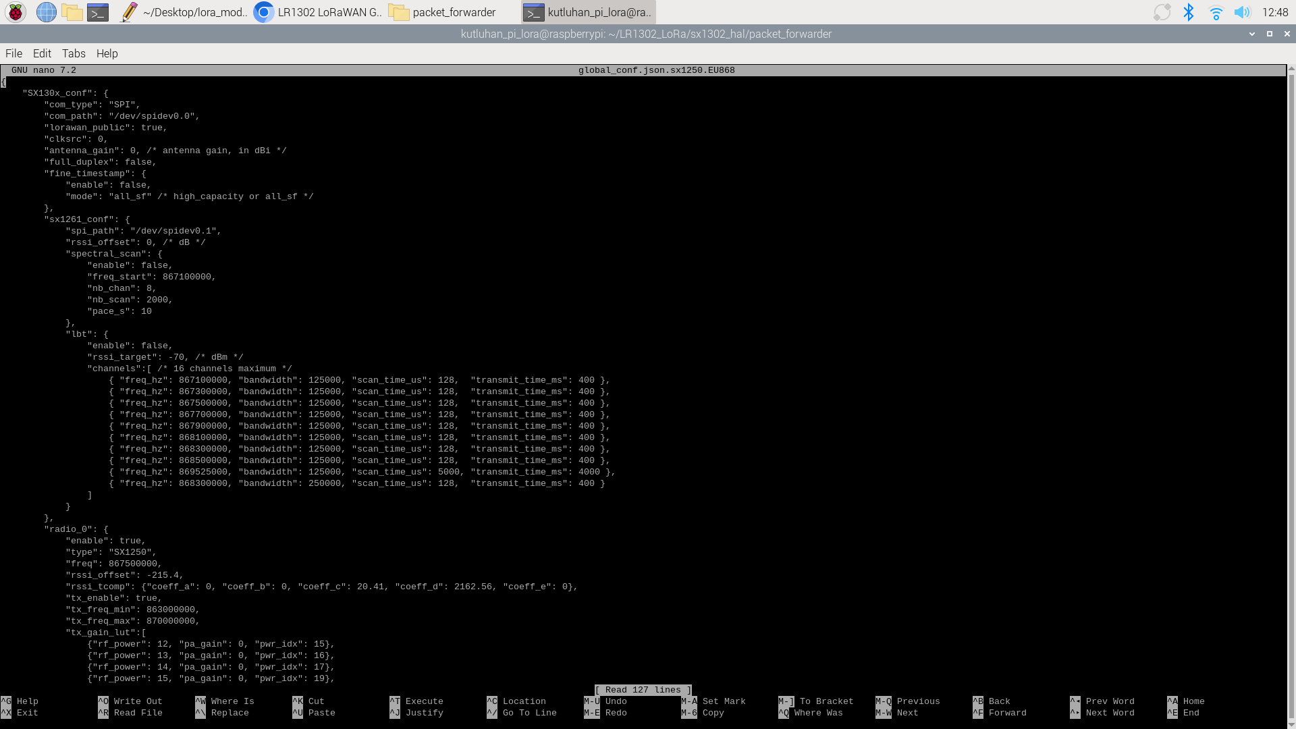Click the clock in the system tray
1296x729 pixels.
tap(1274, 12)
